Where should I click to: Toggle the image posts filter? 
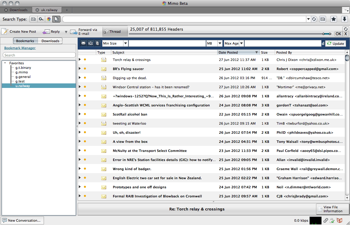tap(90, 43)
